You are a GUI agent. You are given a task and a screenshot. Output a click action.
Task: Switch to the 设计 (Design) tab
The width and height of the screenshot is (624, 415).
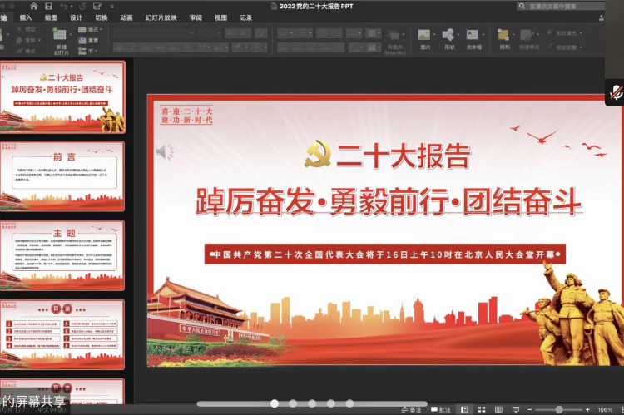coord(76,17)
